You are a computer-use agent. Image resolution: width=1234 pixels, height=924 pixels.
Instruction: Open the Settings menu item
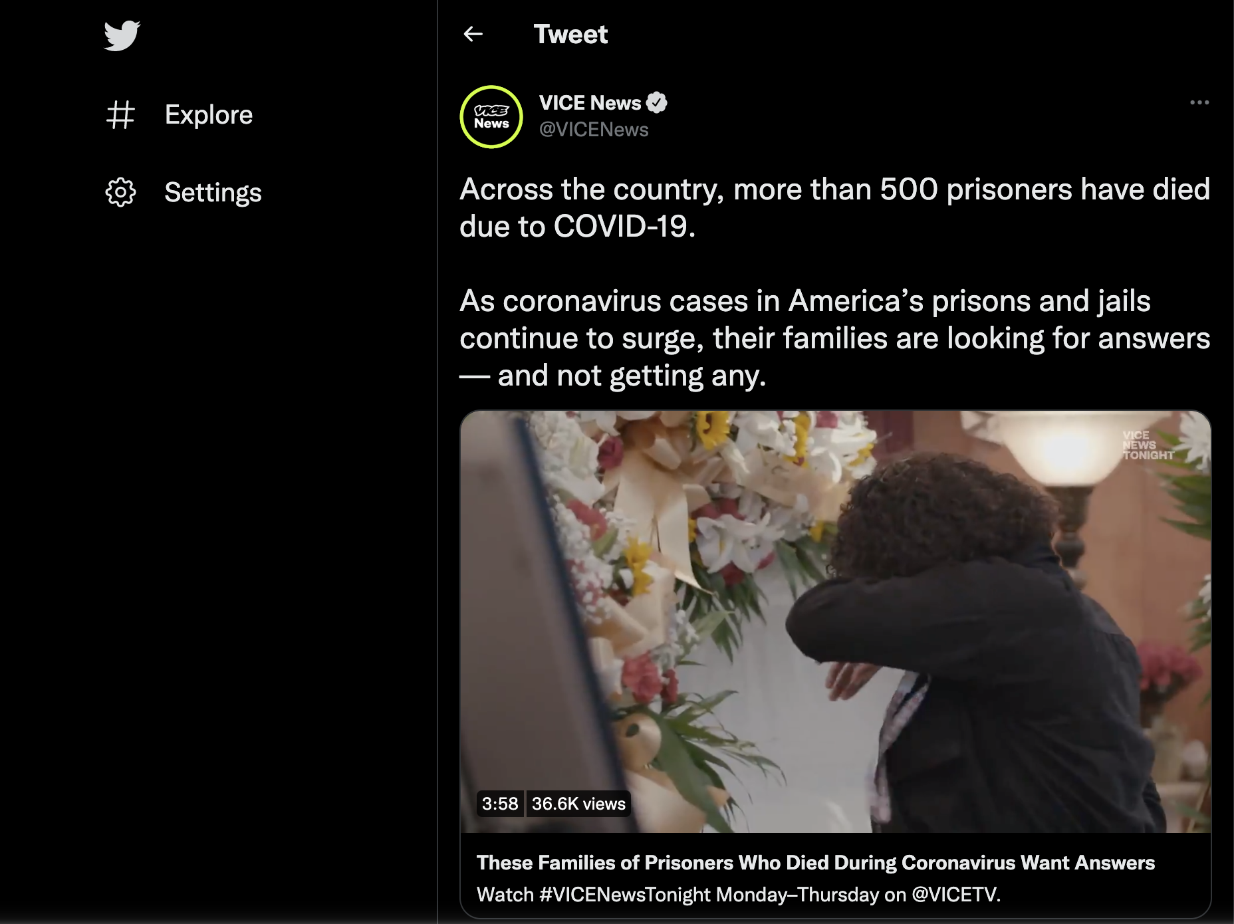(x=213, y=192)
